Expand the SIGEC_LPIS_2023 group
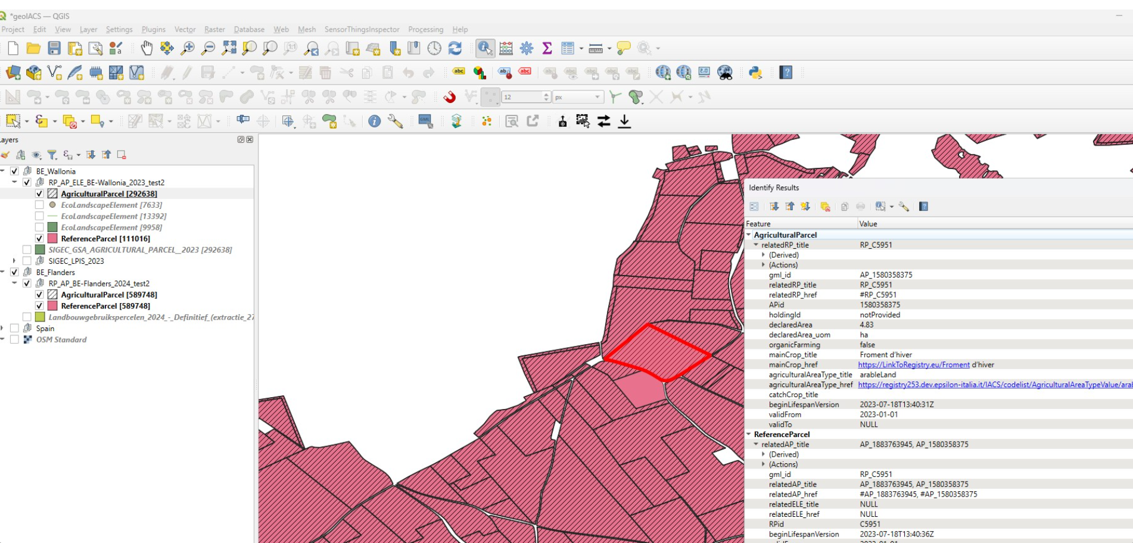 pyautogui.click(x=14, y=261)
